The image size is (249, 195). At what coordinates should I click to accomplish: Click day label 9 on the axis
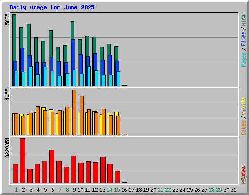pos(74,190)
